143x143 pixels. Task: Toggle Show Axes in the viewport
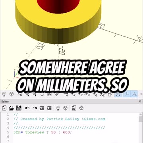coord(127,94)
